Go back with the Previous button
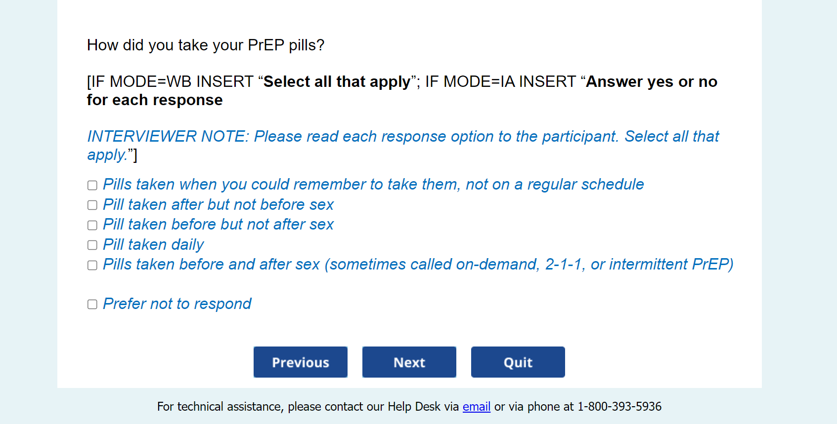 point(300,362)
